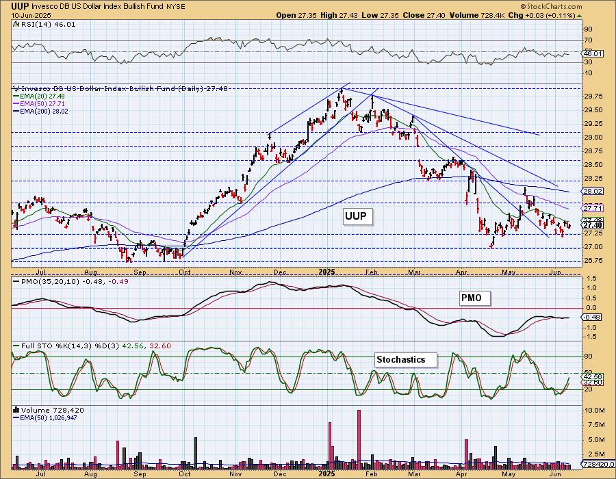
Task: Click the 10.0M volume axis label
Action: coord(594,411)
